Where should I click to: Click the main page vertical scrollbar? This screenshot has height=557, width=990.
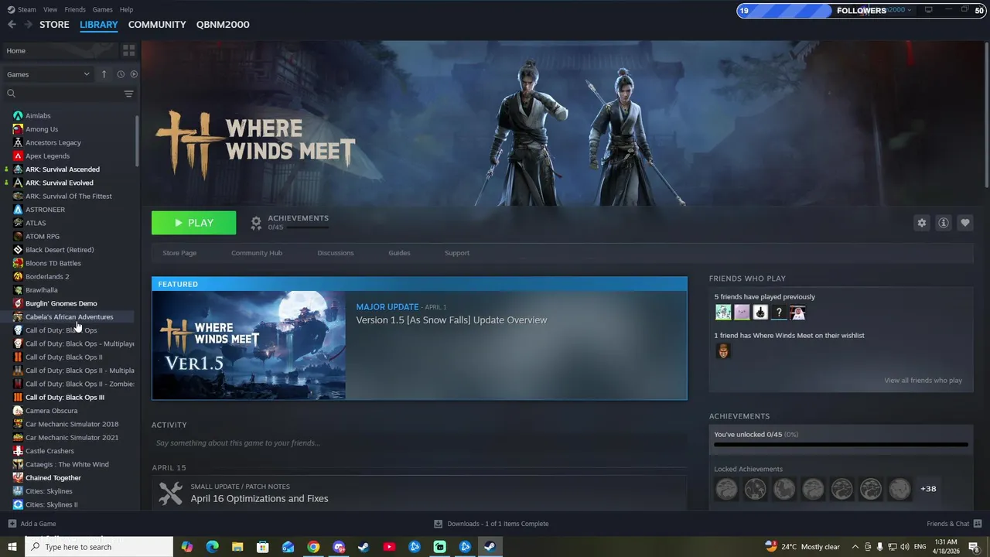[986, 114]
